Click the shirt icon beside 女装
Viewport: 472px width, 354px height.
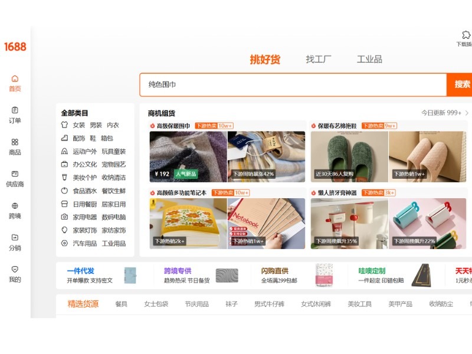coord(64,124)
